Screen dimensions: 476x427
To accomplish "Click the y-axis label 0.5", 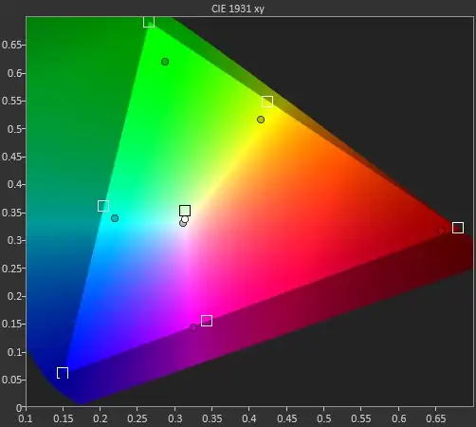I will pyautogui.click(x=14, y=129).
